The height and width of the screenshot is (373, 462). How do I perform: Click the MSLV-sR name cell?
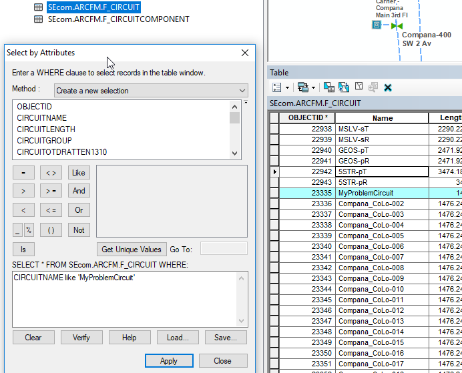(382, 139)
